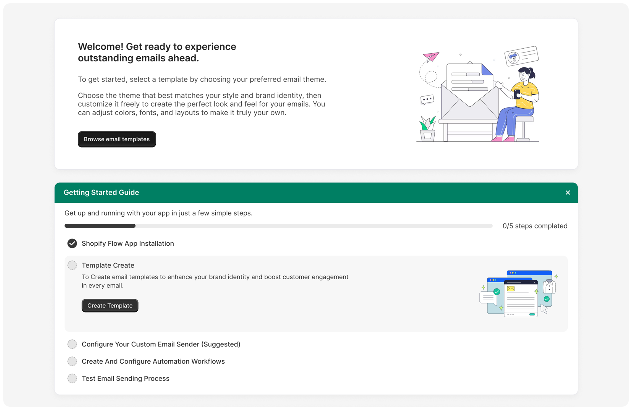Expand Shopify Flow App Installation step
632x410 pixels.
point(128,243)
